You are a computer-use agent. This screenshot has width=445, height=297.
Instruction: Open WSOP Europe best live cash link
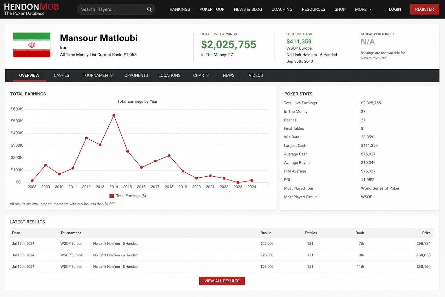click(x=299, y=48)
